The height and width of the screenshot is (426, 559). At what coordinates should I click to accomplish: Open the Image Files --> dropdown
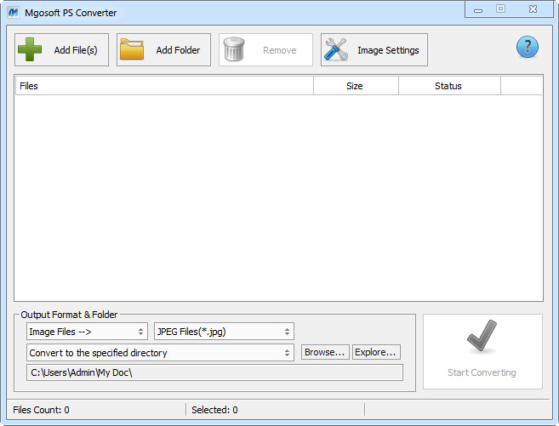click(87, 332)
